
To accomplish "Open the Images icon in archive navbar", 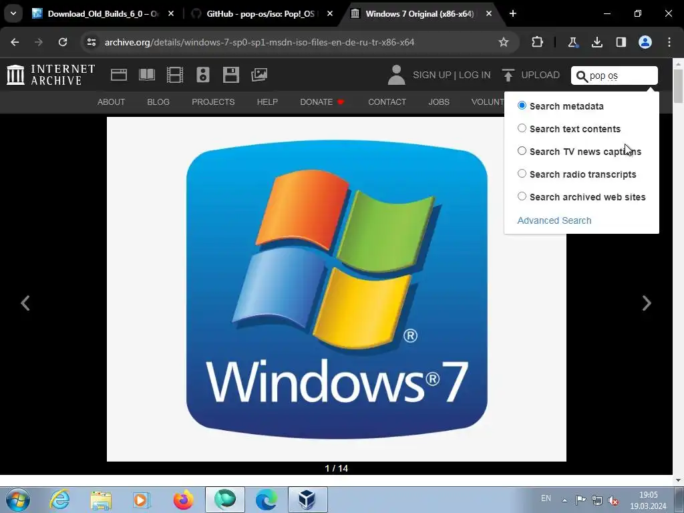I will [x=259, y=75].
